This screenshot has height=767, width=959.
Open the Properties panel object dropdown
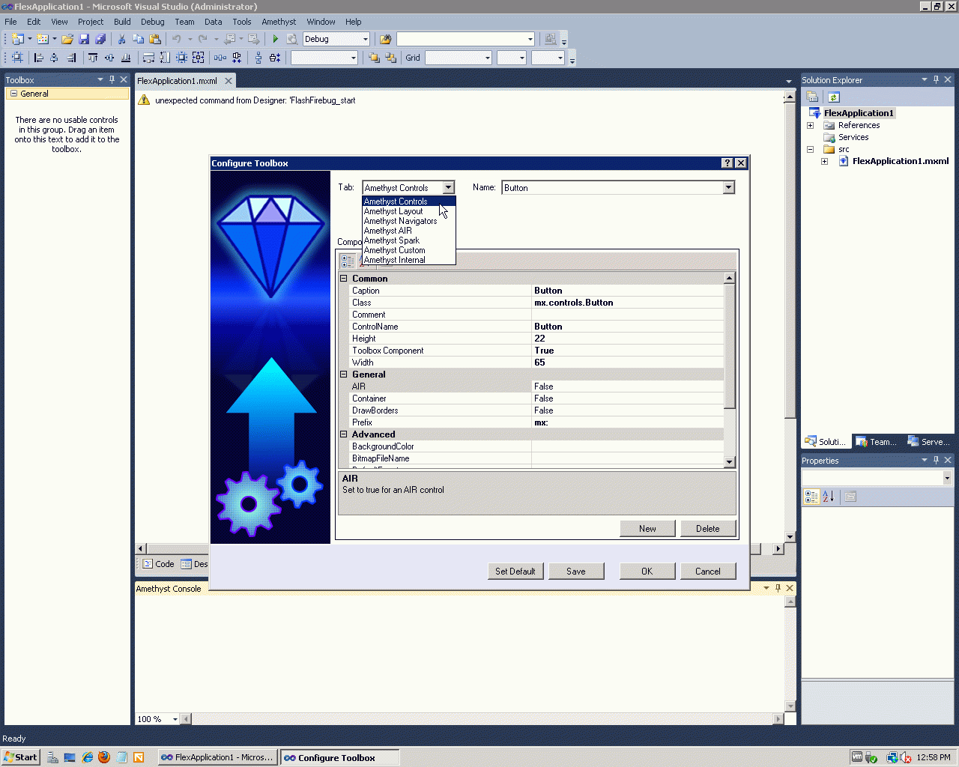[x=947, y=478]
